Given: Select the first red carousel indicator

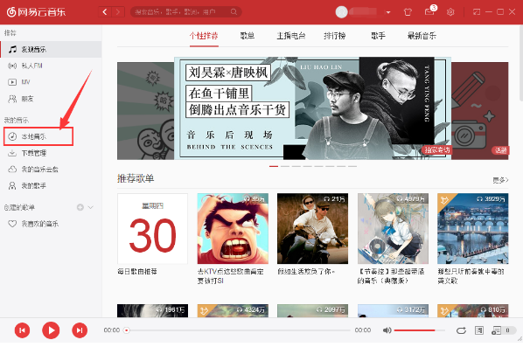Looking at the screenshot, I should click(274, 166).
